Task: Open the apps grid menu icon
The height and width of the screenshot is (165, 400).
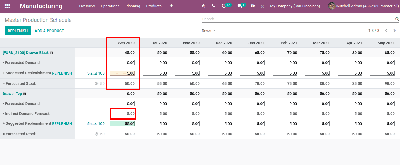Action: tap(7, 6)
